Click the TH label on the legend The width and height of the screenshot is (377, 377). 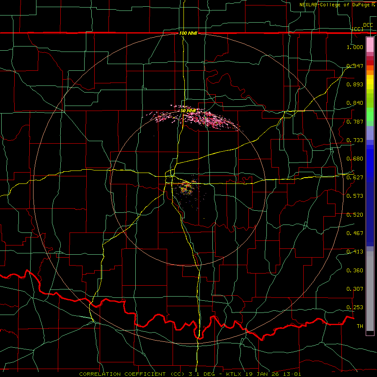tap(360, 326)
